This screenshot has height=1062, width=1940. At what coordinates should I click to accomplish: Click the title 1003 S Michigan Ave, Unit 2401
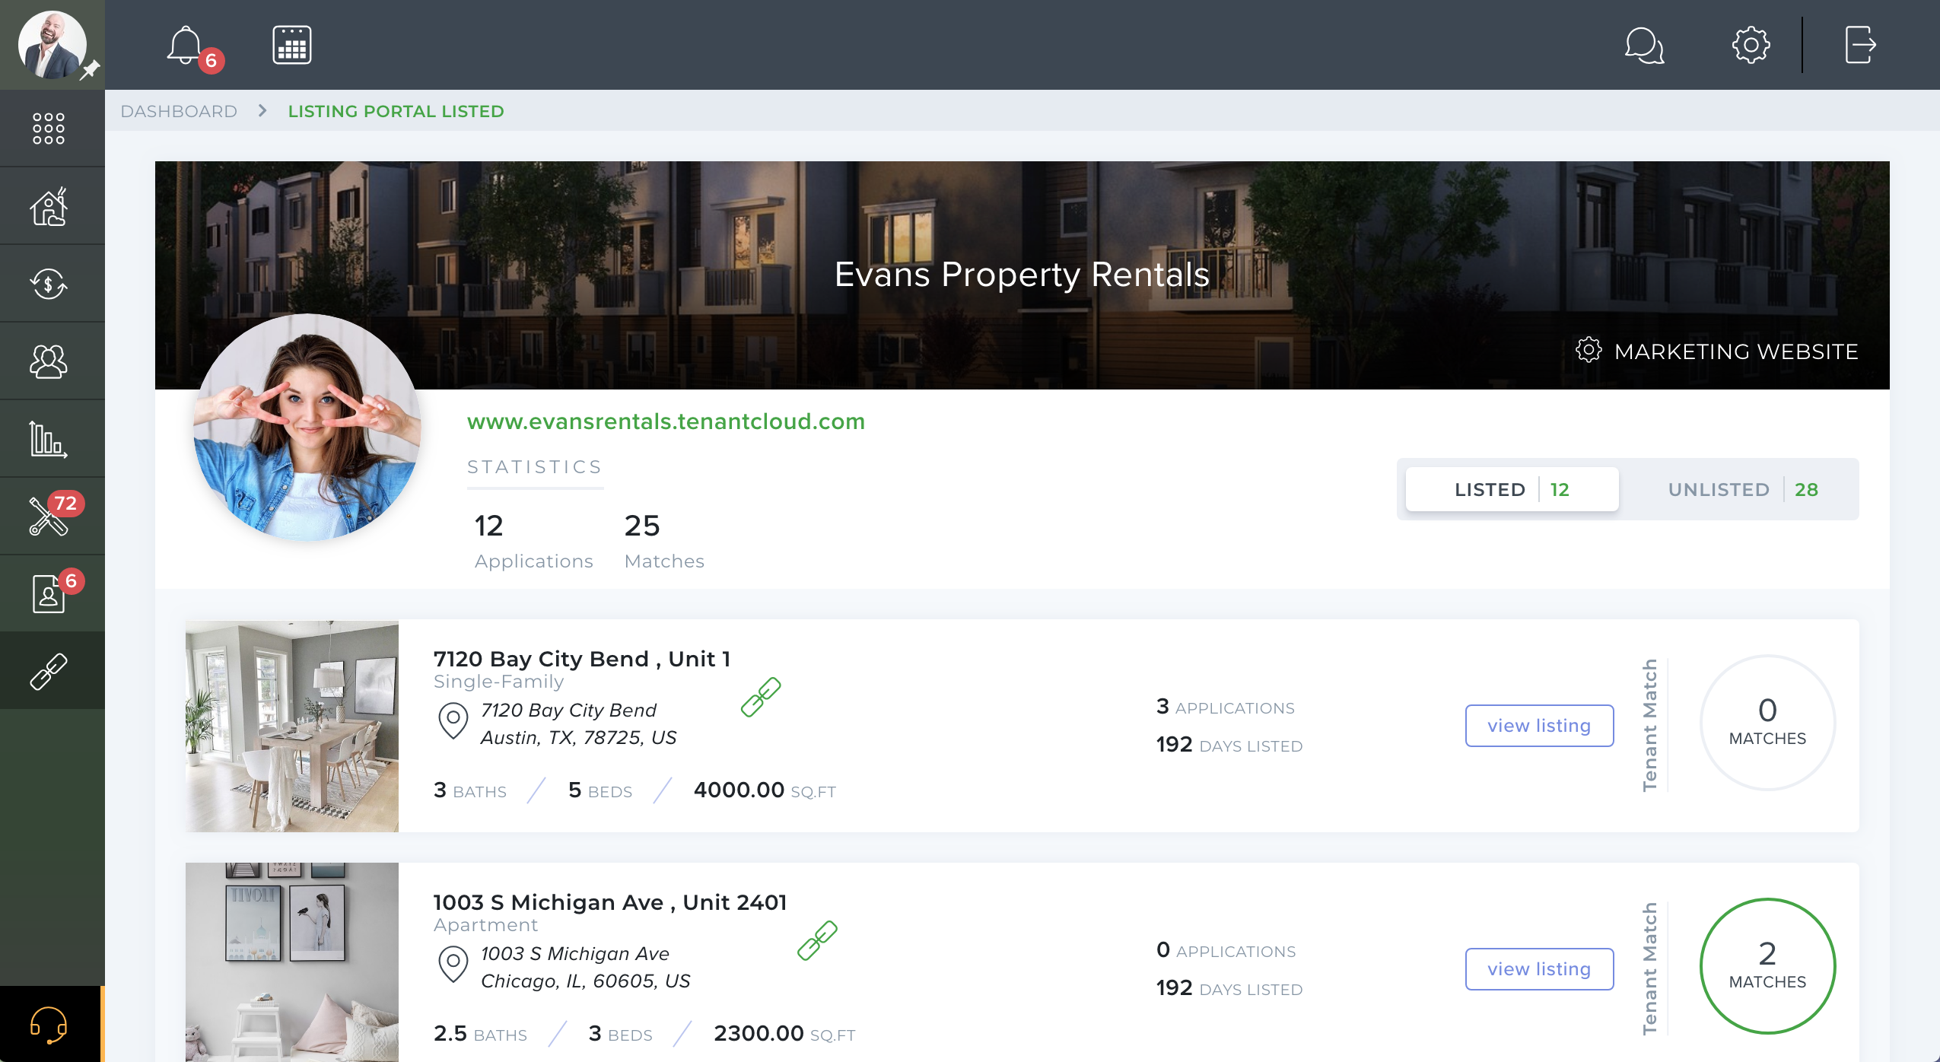tap(610, 902)
